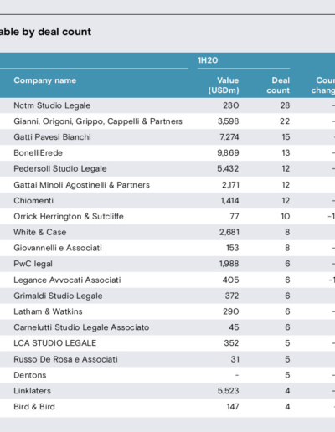Click the 'Deal count' column header
335x432 pixels.
tap(278, 85)
